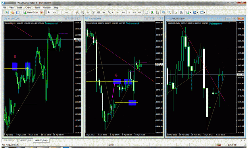Select the Text 'A' tool
The width and height of the screenshot is (248, 148).
pos(88,12)
